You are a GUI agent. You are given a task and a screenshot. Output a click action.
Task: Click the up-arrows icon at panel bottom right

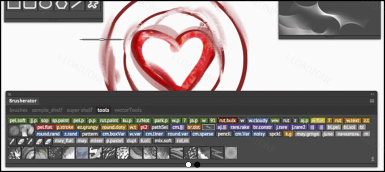click(x=372, y=159)
